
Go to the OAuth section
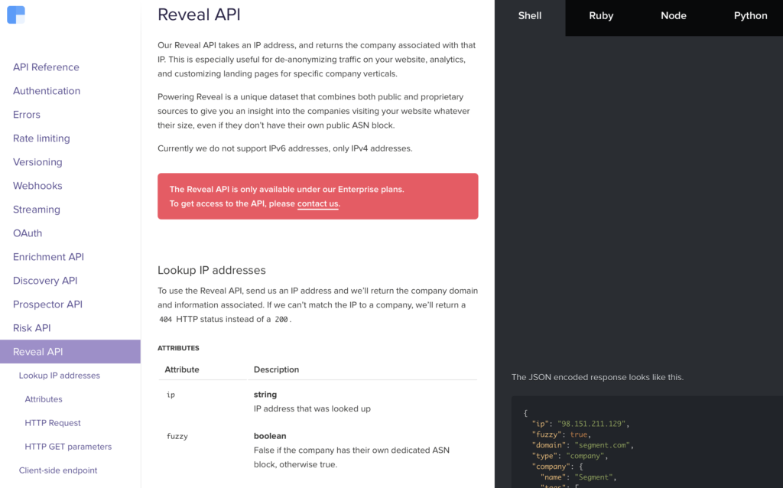point(28,233)
